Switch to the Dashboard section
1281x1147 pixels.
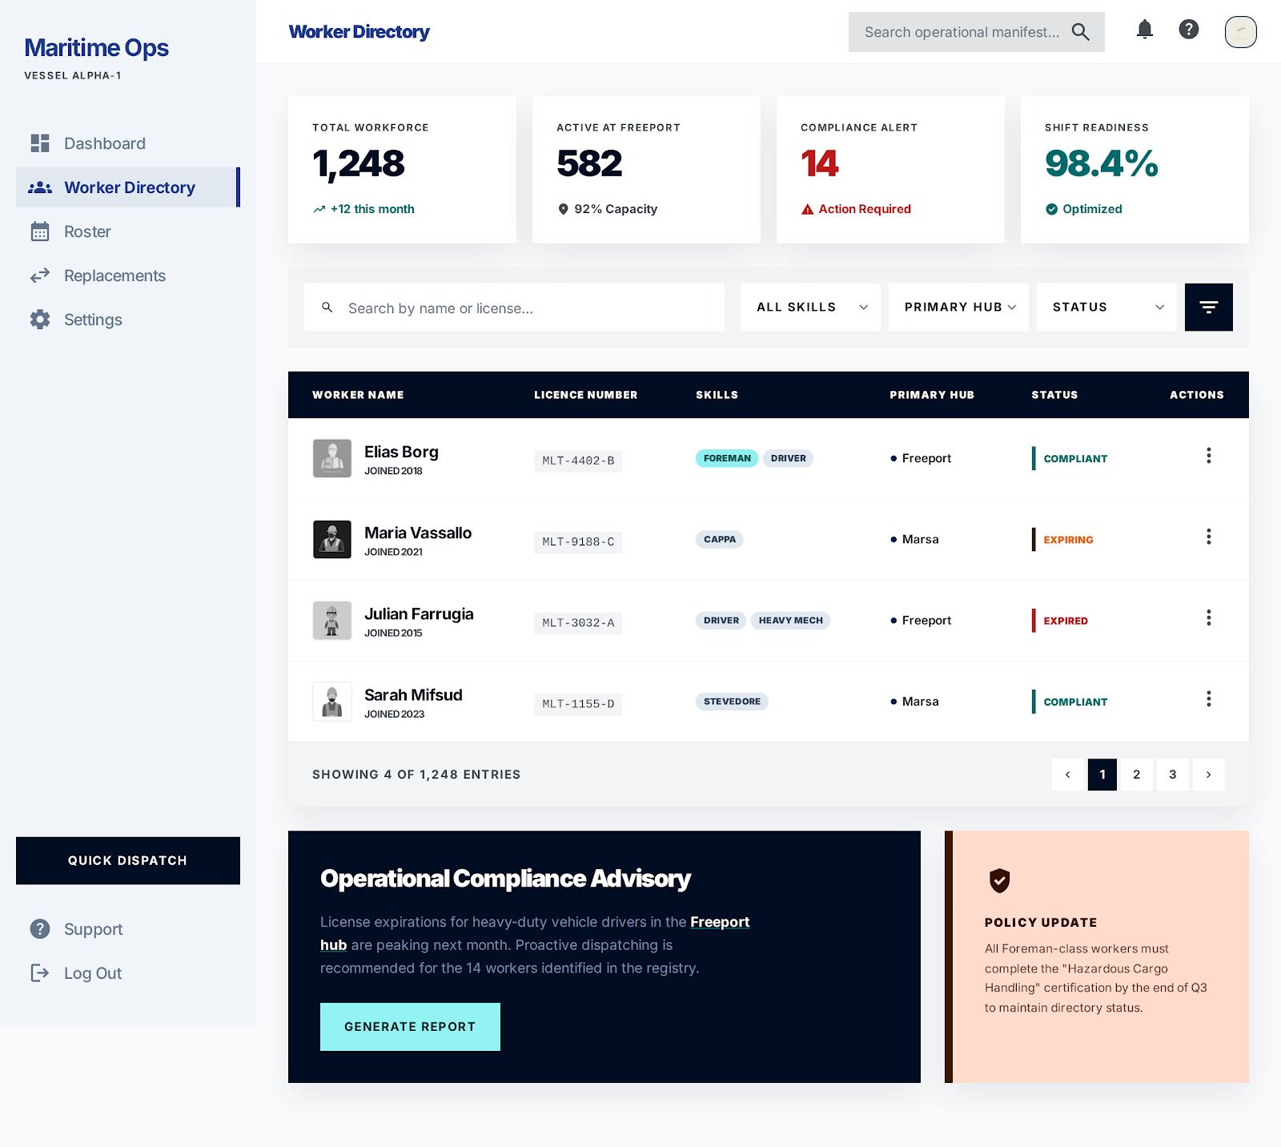104,143
